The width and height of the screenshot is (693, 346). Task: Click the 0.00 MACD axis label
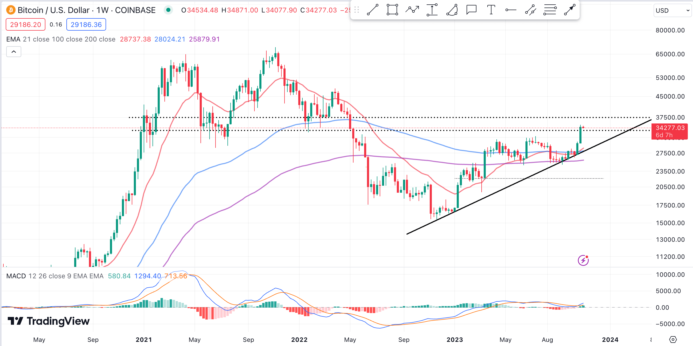pyautogui.click(x=662, y=308)
